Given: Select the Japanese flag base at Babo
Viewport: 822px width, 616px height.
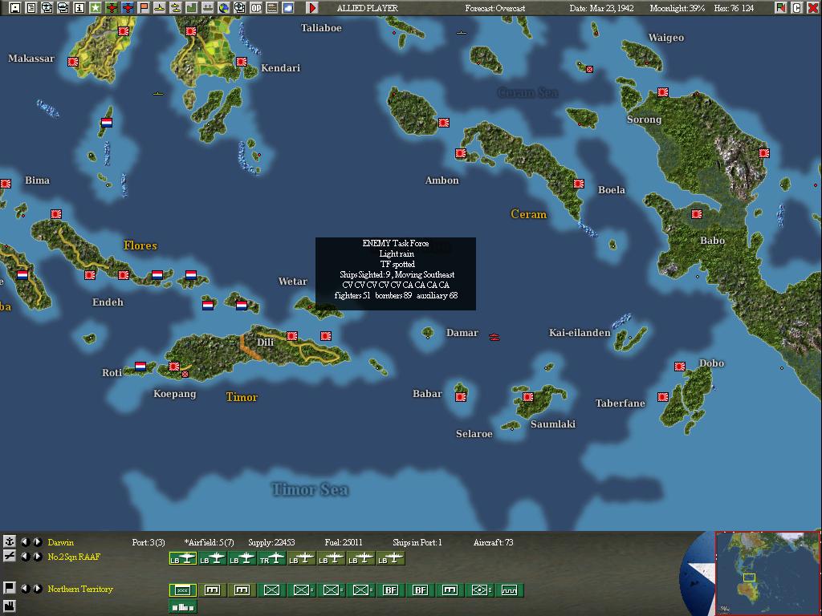Looking at the screenshot, I should (x=697, y=214).
